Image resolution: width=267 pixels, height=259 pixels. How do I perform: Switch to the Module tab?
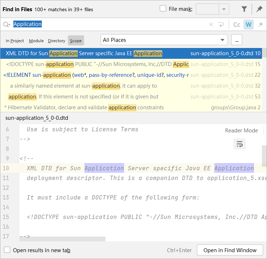pos(36,41)
